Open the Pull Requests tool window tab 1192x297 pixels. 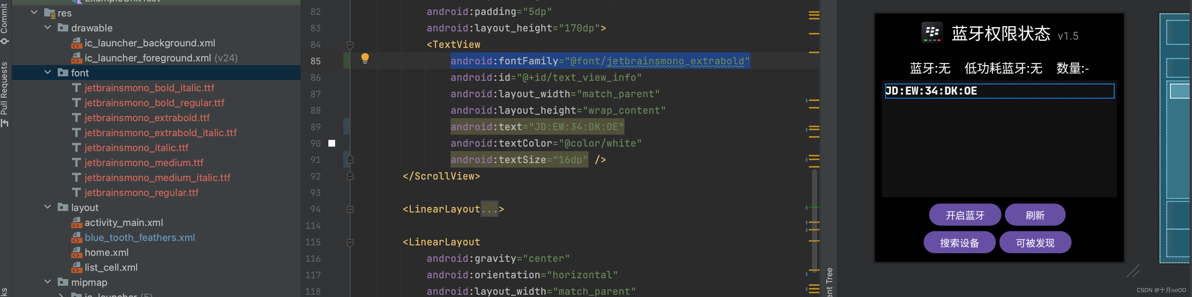click(x=4, y=94)
